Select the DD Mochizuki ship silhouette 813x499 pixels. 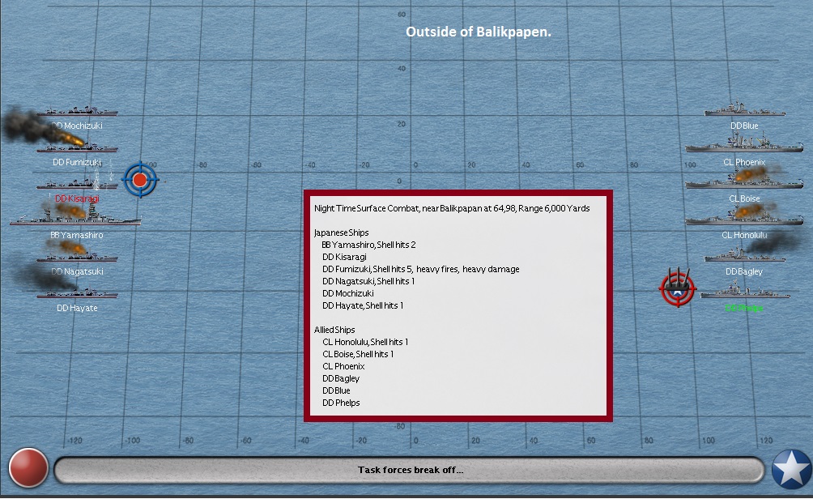[77, 110]
